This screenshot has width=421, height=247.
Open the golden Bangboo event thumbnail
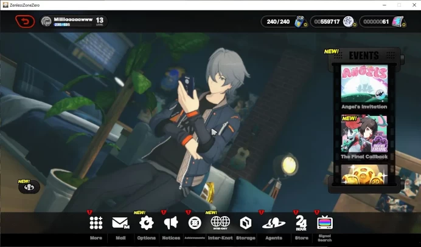tap(364, 174)
